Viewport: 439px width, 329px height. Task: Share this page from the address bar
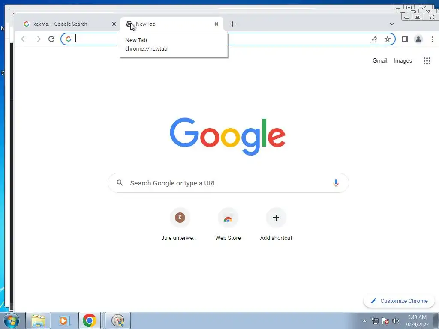(374, 39)
